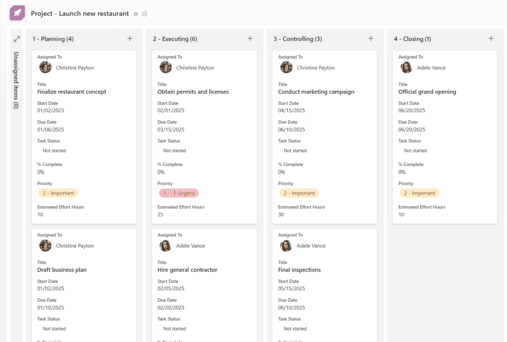This screenshot has width=507, height=342.
Task: Click the Project - Launch new restaurant title
Action: 80,13
